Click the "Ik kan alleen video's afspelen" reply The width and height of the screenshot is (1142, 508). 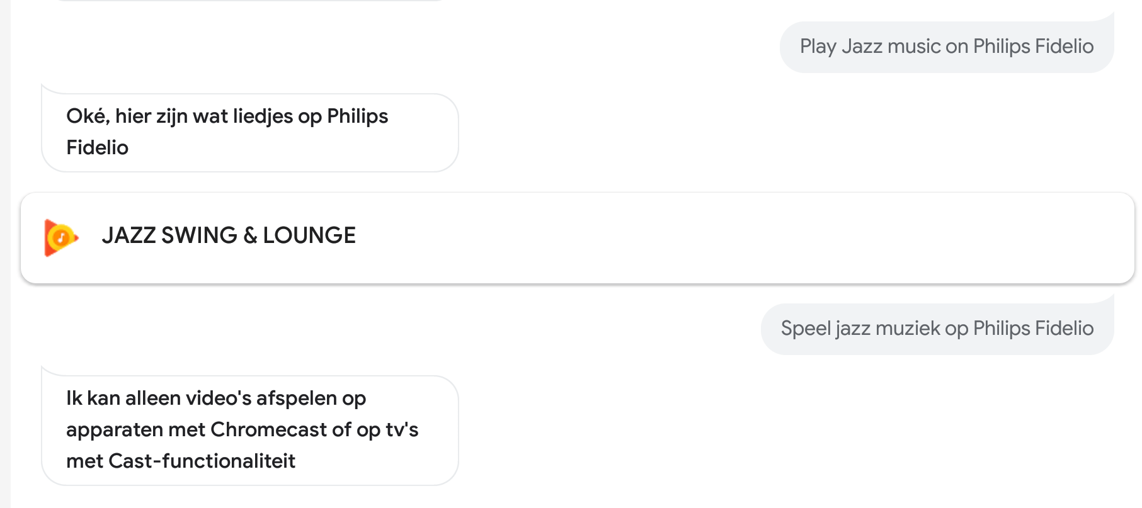click(249, 430)
